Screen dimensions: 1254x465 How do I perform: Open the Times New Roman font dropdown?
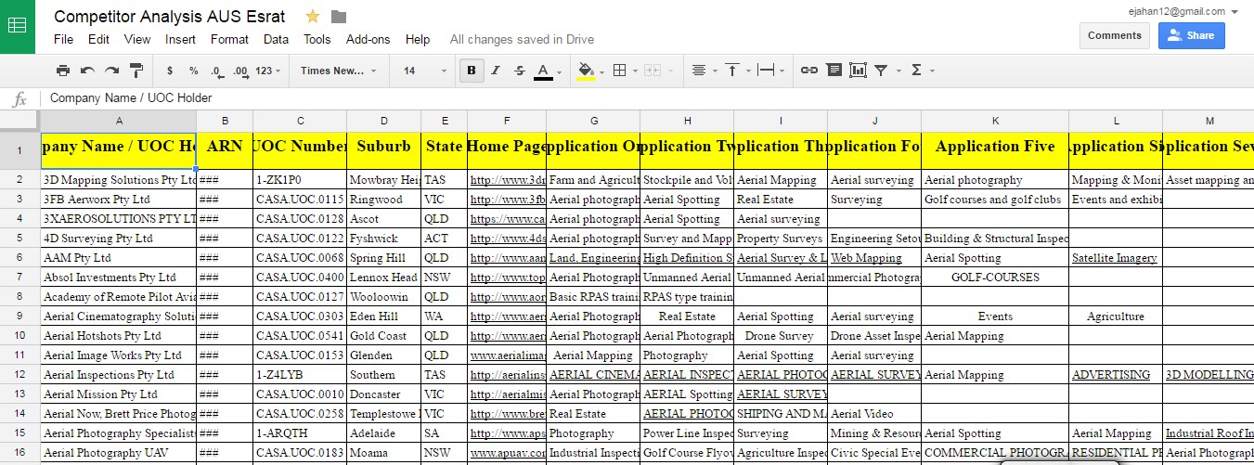pyautogui.click(x=339, y=71)
